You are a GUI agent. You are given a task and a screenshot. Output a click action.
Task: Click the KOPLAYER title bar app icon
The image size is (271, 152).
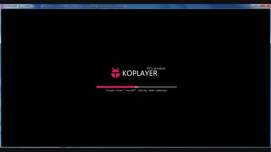3,6
